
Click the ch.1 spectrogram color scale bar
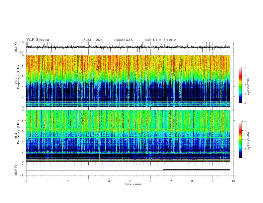[240, 85]
